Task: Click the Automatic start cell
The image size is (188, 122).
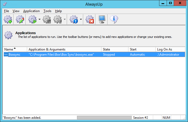Action: point(137,55)
